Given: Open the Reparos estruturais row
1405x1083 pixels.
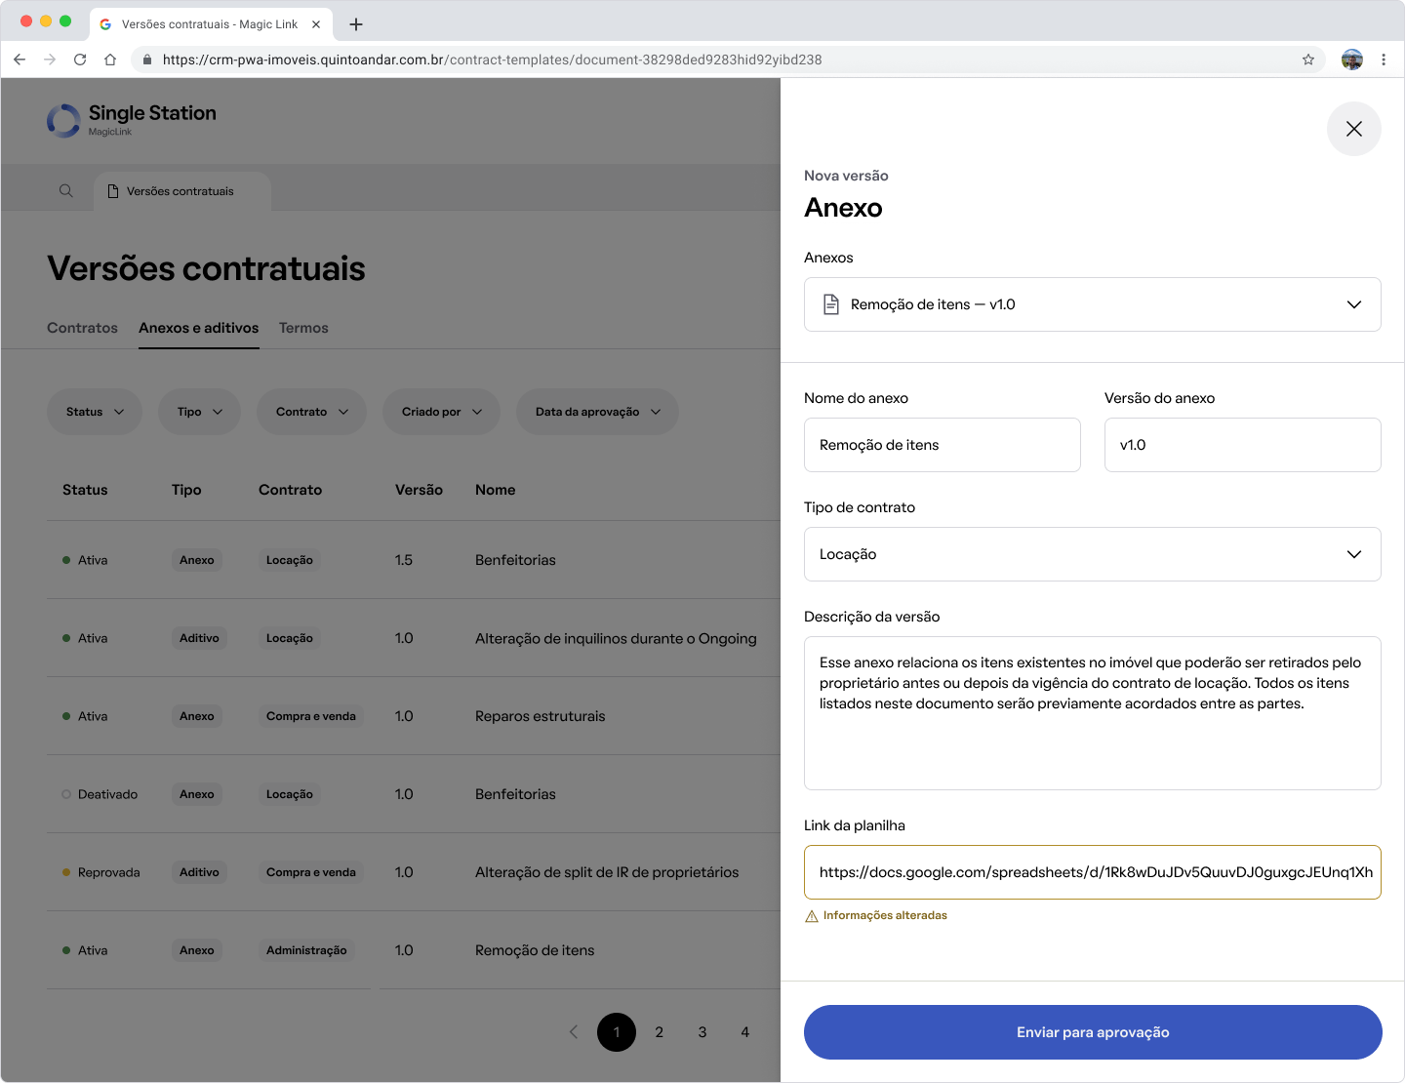Looking at the screenshot, I should point(414,716).
